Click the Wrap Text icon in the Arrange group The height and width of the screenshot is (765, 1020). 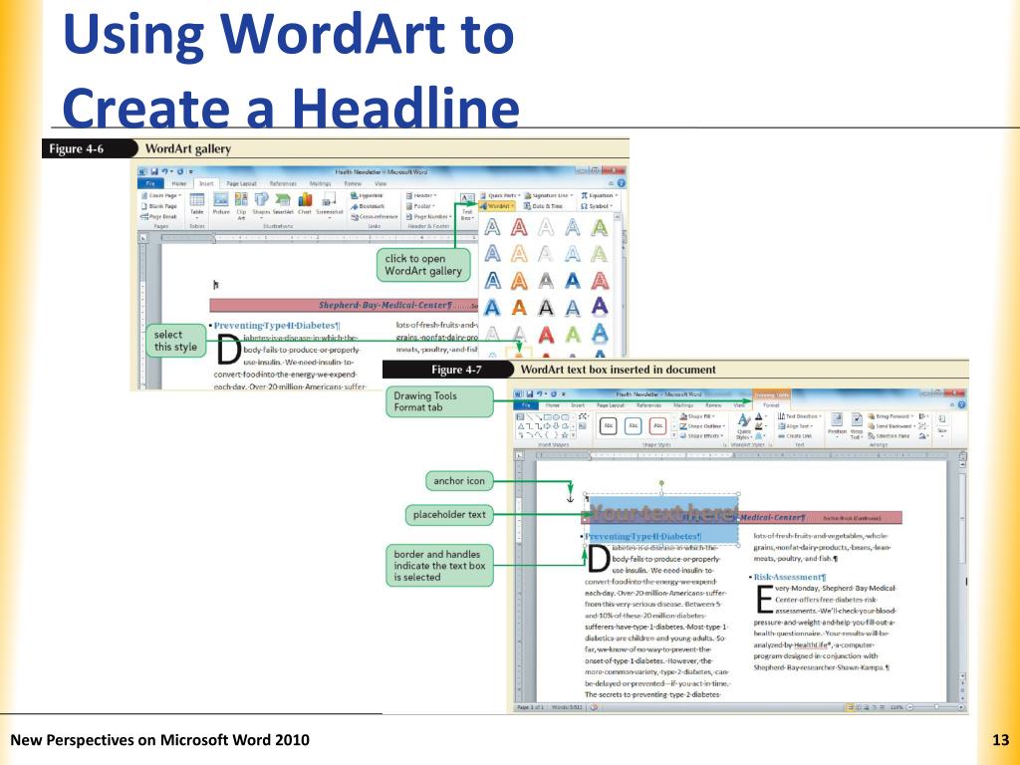857,425
